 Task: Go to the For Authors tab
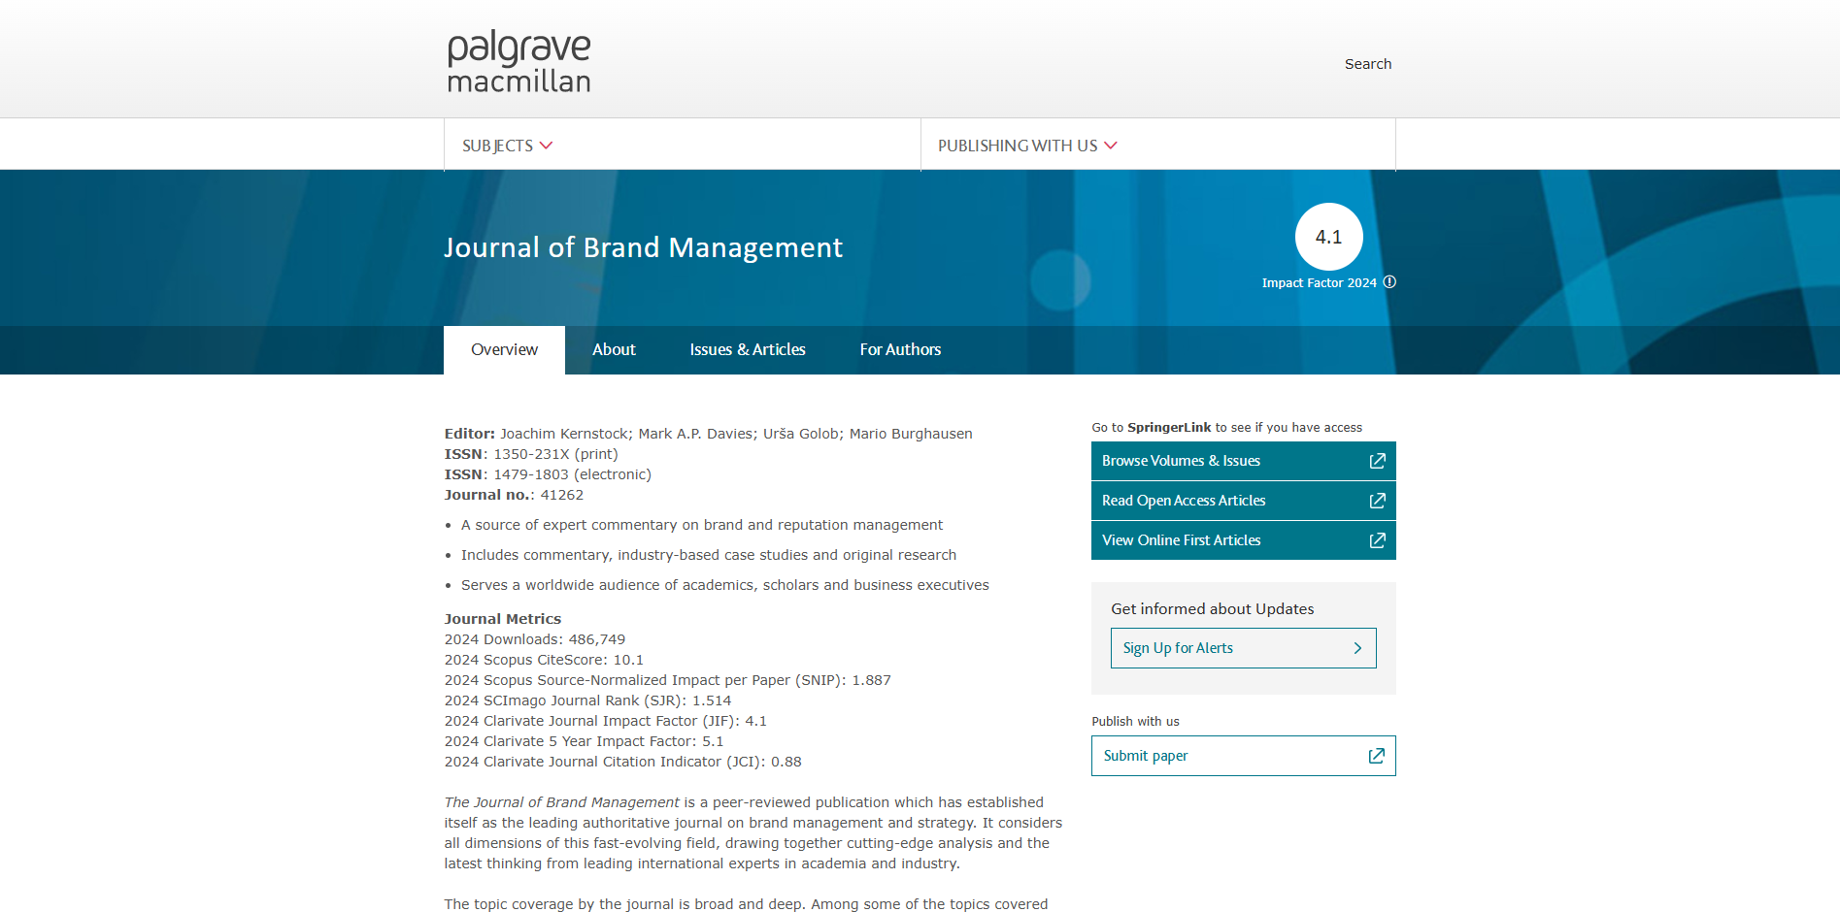click(900, 349)
